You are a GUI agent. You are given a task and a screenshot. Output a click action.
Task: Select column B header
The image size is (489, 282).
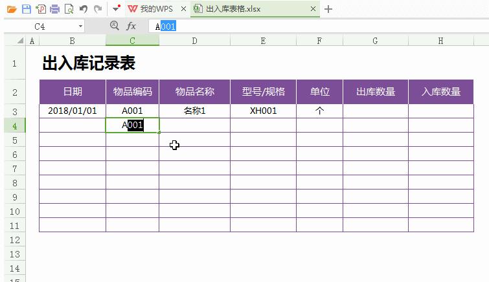(x=73, y=41)
